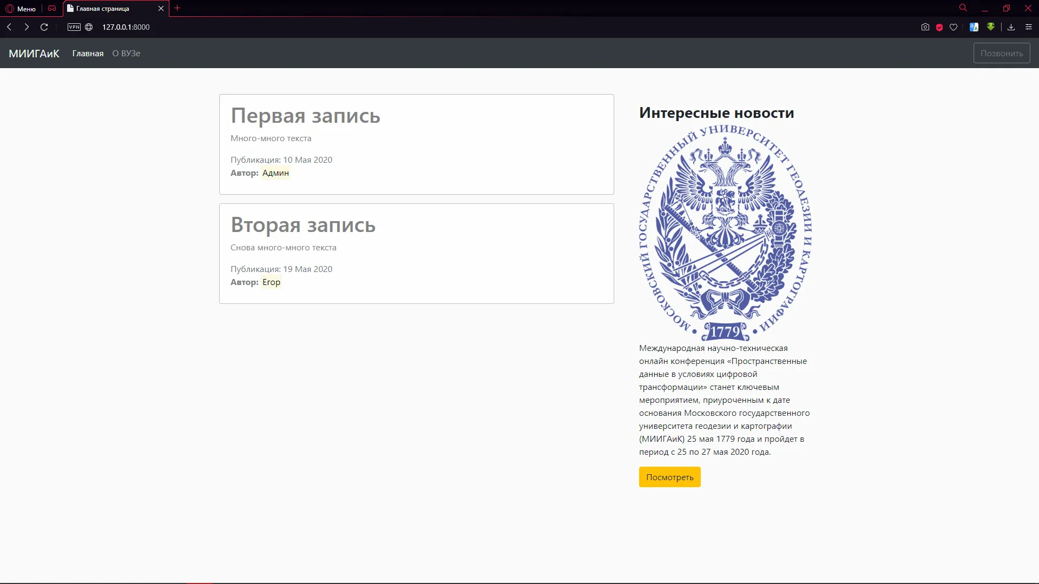The width and height of the screenshot is (1039, 584).
Task: Click the green download arrow extension
Action: 991,26
